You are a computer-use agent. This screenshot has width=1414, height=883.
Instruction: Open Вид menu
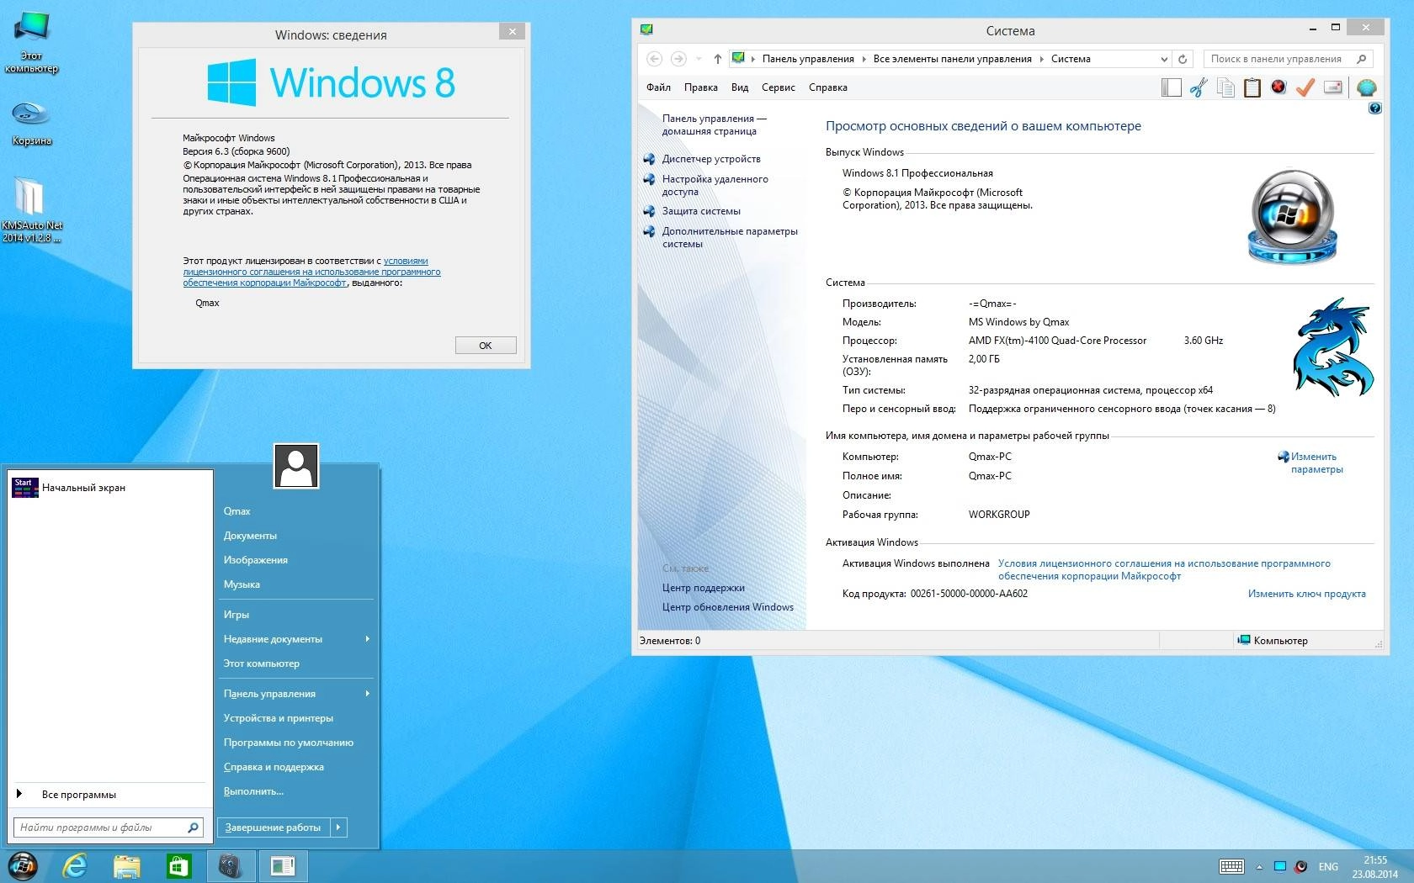740,87
